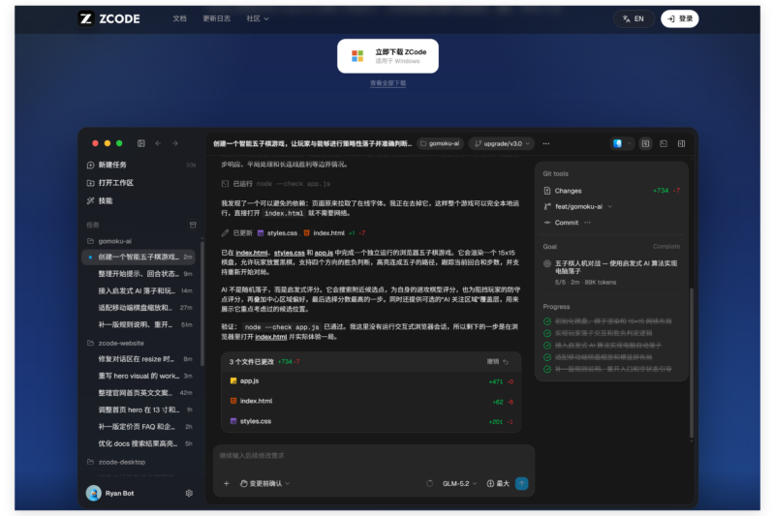Click the 撤销 undo button in changes card

pos(498,361)
